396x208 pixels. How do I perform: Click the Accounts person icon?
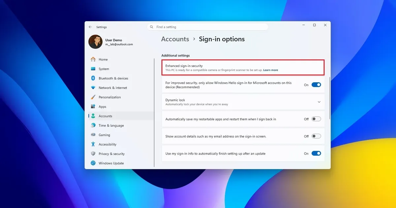pyautogui.click(x=93, y=116)
